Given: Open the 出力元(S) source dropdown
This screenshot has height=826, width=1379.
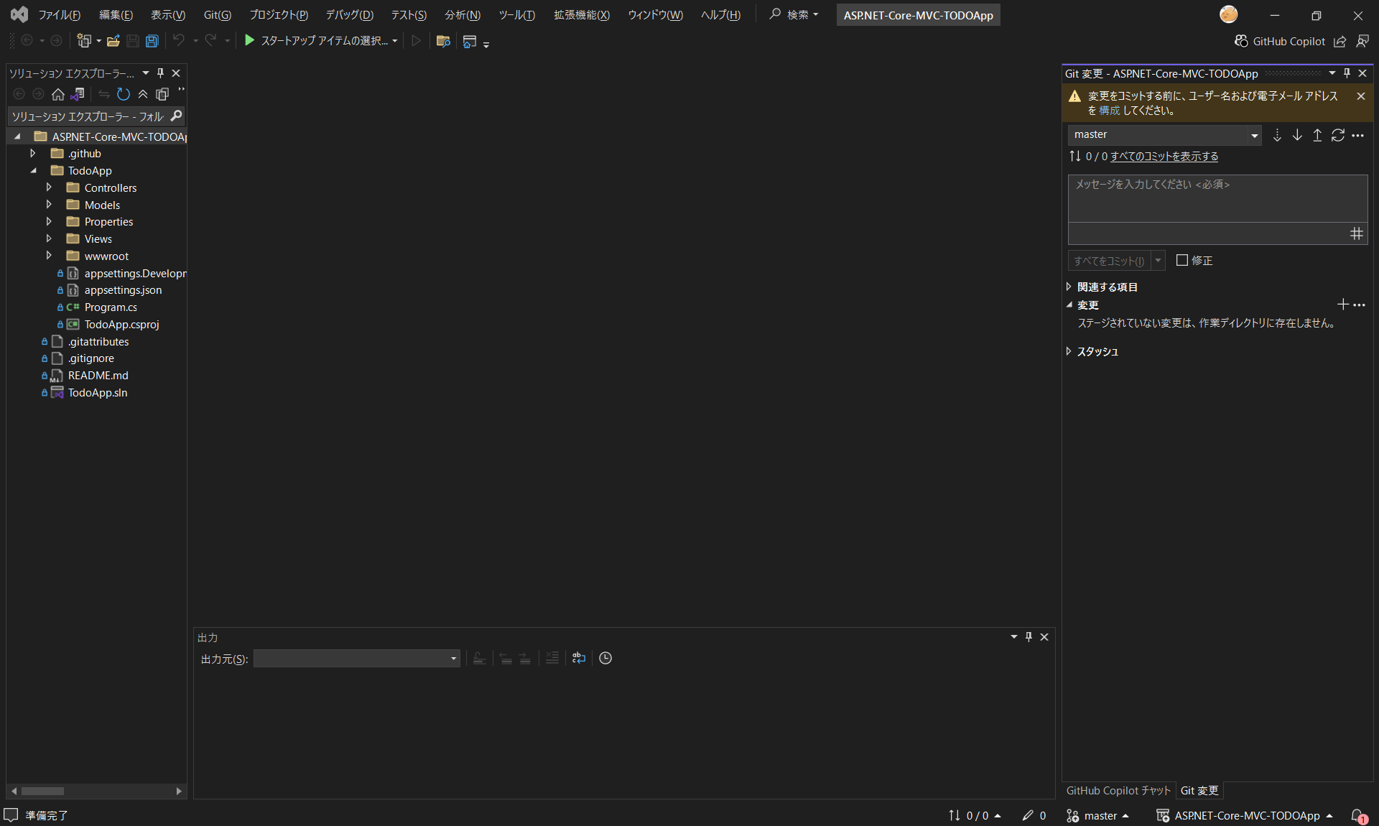Looking at the screenshot, I should pos(452,658).
